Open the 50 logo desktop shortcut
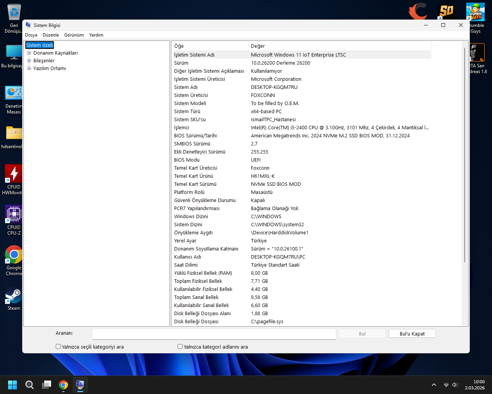 [446, 11]
